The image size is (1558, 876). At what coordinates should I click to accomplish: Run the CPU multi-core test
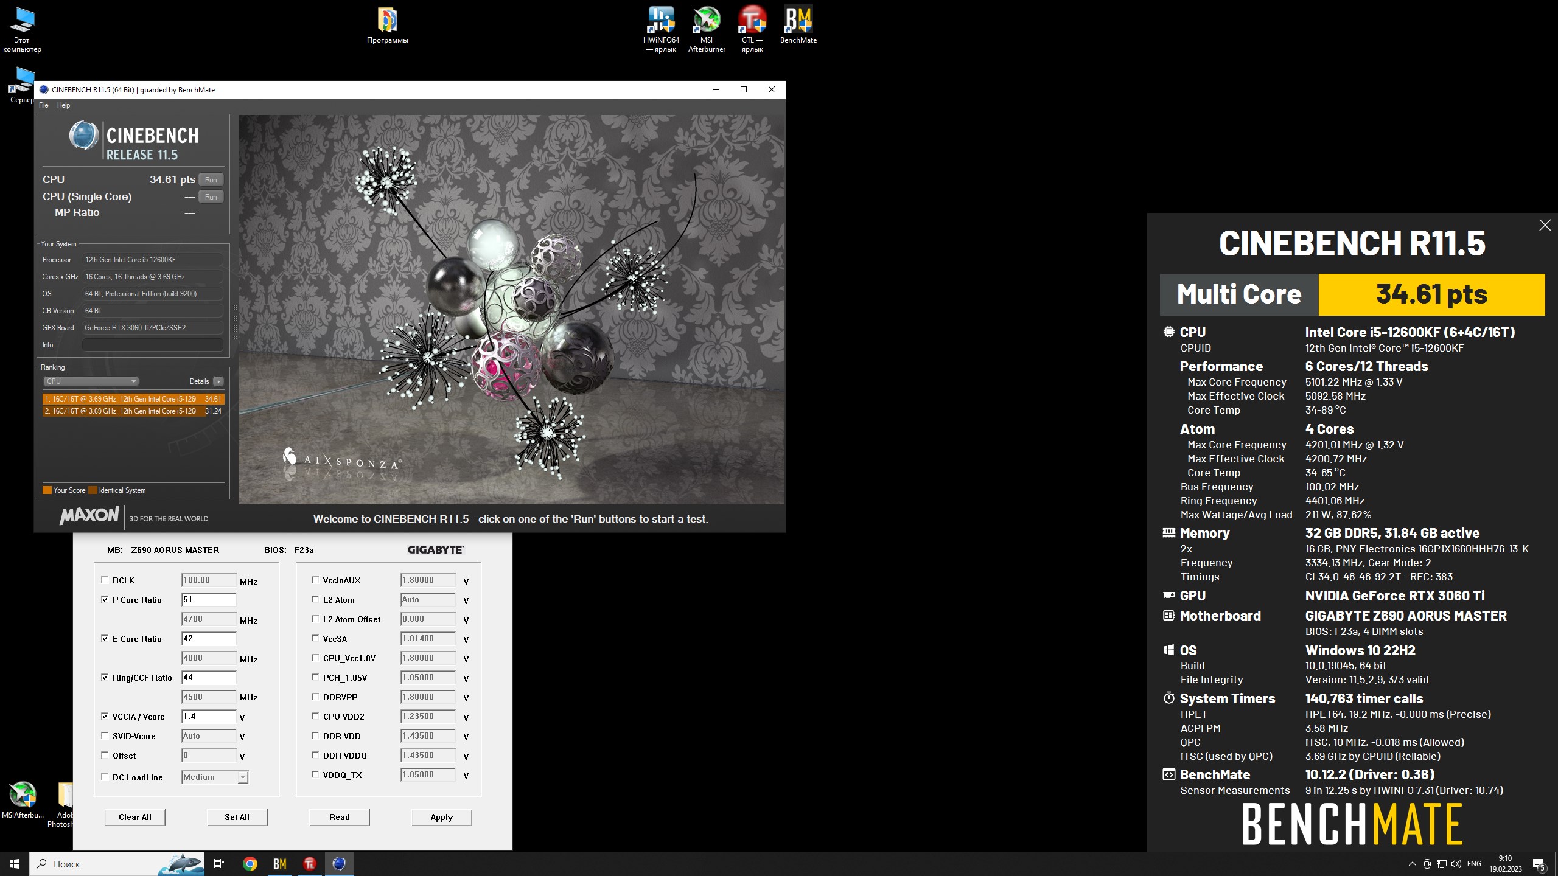pos(211,179)
